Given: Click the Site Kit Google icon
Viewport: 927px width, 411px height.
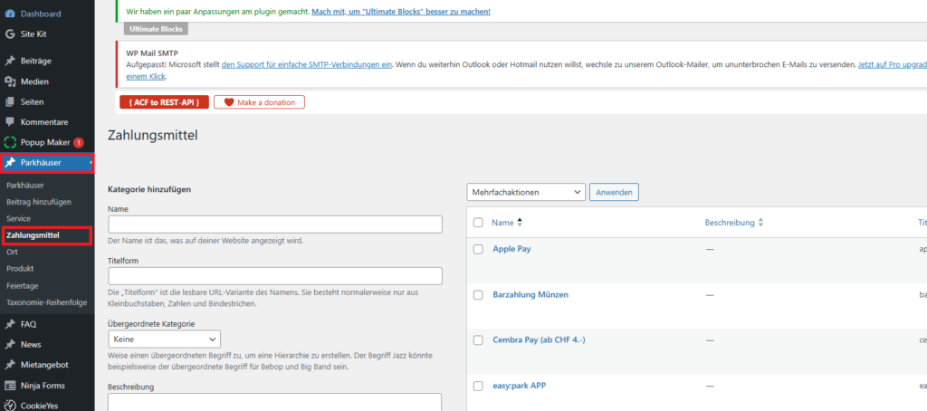Looking at the screenshot, I should coord(10,33).
